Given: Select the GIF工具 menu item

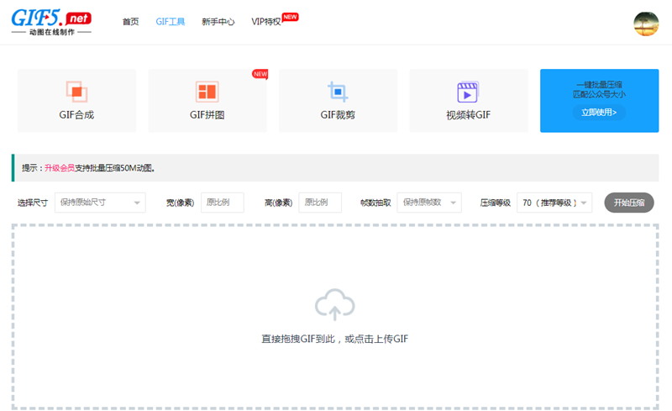Looking at the screenshot, I should pyautogui.click(x=171, y=22).
